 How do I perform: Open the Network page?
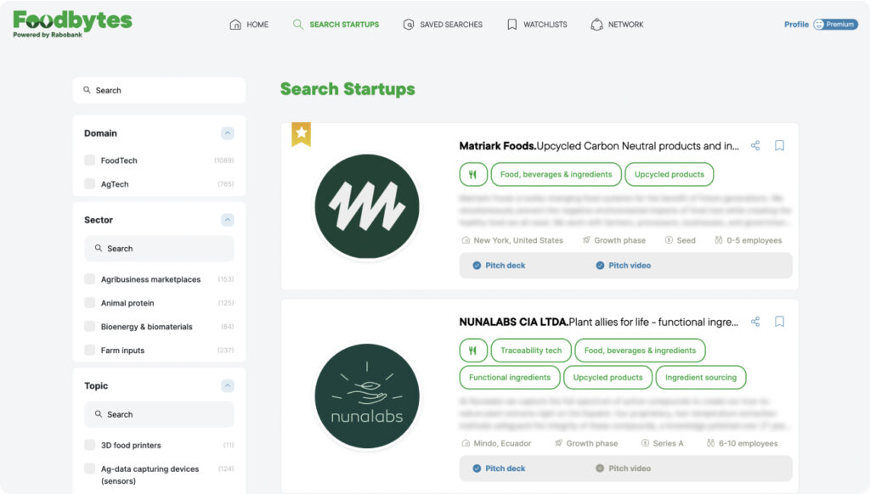[x=617, y=25]
